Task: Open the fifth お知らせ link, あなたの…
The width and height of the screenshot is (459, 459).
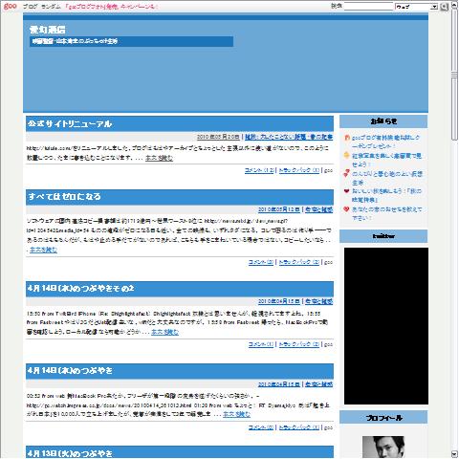Action: click(x=386, y=213)
